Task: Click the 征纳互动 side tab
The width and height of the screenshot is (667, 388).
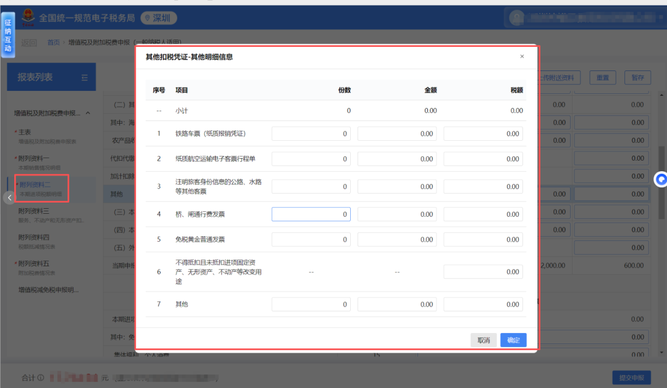Action: click(x=8, y=34)
